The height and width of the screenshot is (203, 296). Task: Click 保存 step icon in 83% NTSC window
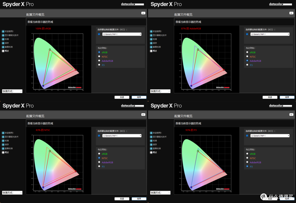coord(3,145)
